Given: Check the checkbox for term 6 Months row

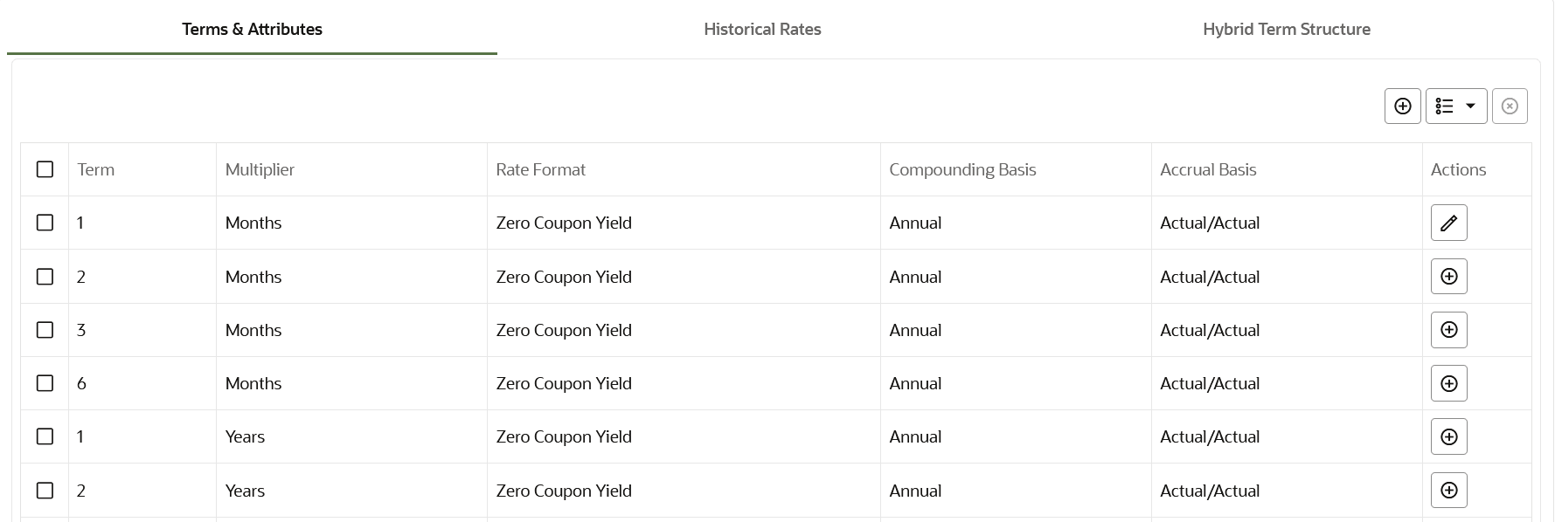Looking at the screenshot, I should pyautogui.click(x=45, y=383).
